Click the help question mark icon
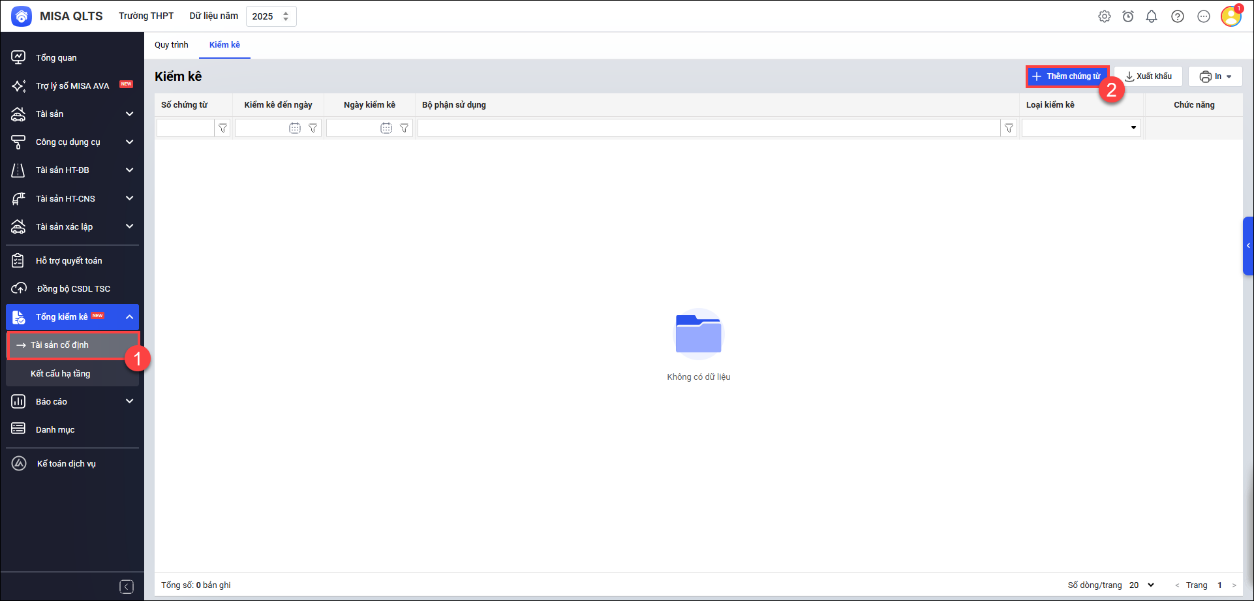Viewport: 1254px width, 601px height. (x=1178, y=16)
